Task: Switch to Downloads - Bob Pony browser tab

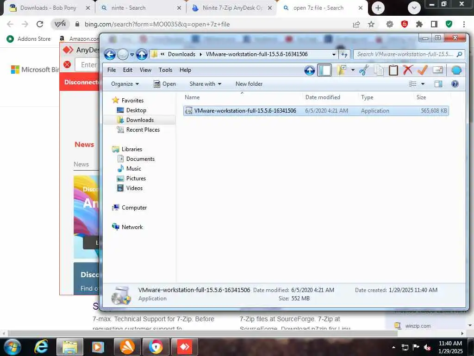Action: [x=48, y=8]
